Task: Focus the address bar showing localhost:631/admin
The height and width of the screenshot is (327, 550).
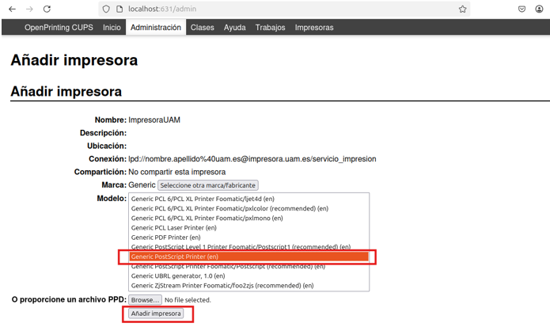Action: pos(284,10)
